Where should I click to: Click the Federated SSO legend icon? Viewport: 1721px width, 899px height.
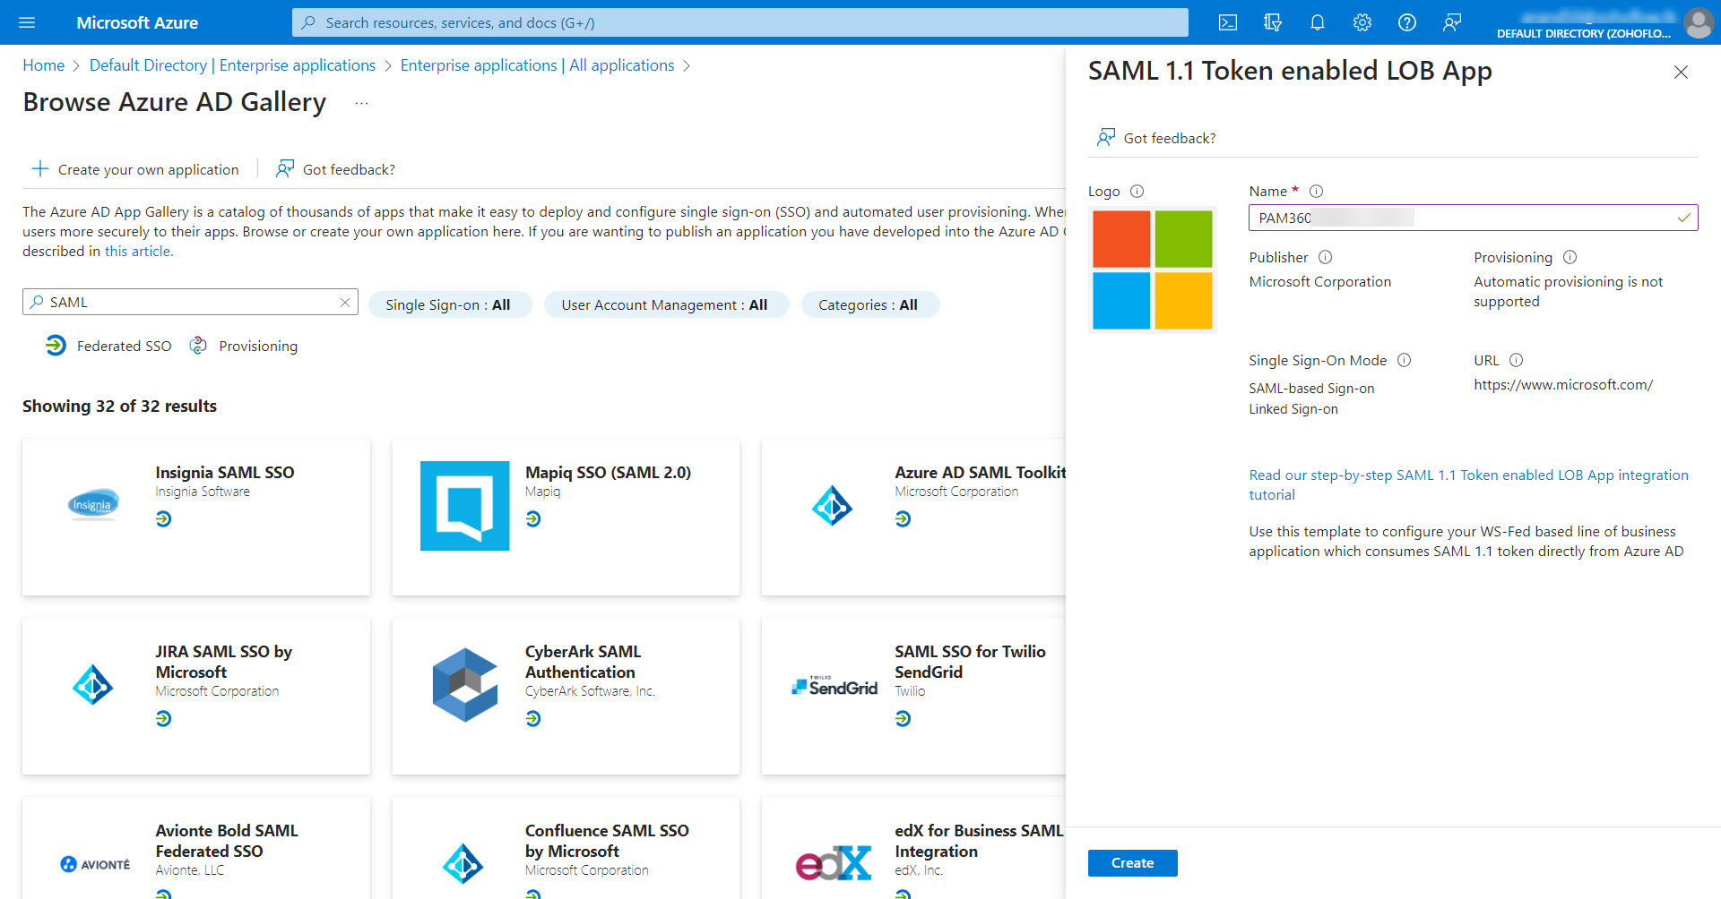56,346
